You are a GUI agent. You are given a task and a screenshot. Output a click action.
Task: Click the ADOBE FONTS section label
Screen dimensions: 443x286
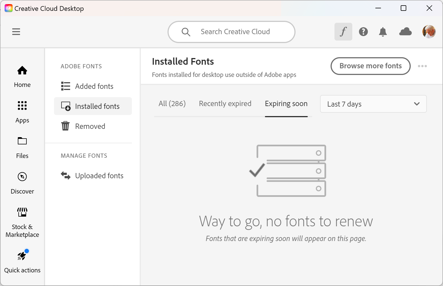tap(81, 66)
